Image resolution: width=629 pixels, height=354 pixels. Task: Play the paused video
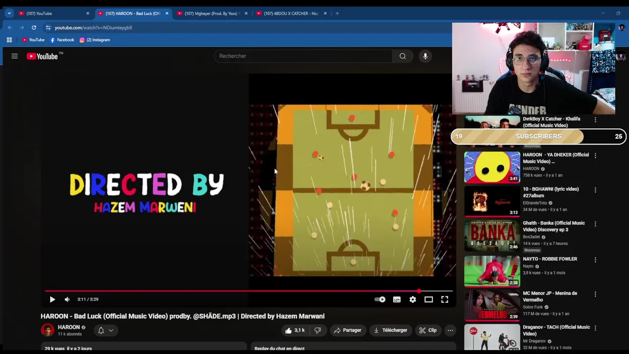click(x=52, y=299)
